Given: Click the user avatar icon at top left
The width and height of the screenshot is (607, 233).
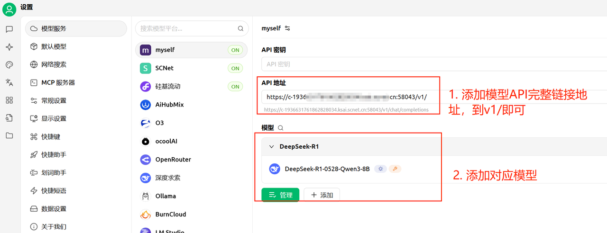Looking at the screenshot, I should [x=9, y=9].
